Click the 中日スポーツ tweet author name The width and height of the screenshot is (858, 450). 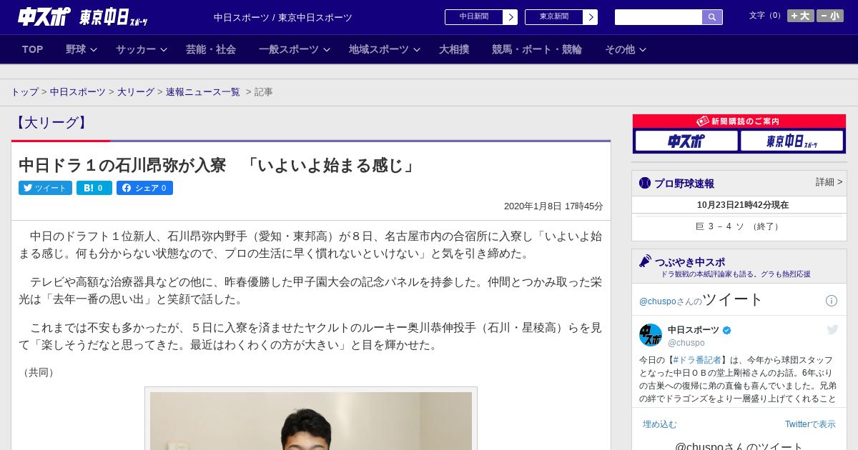pos(694,330)
